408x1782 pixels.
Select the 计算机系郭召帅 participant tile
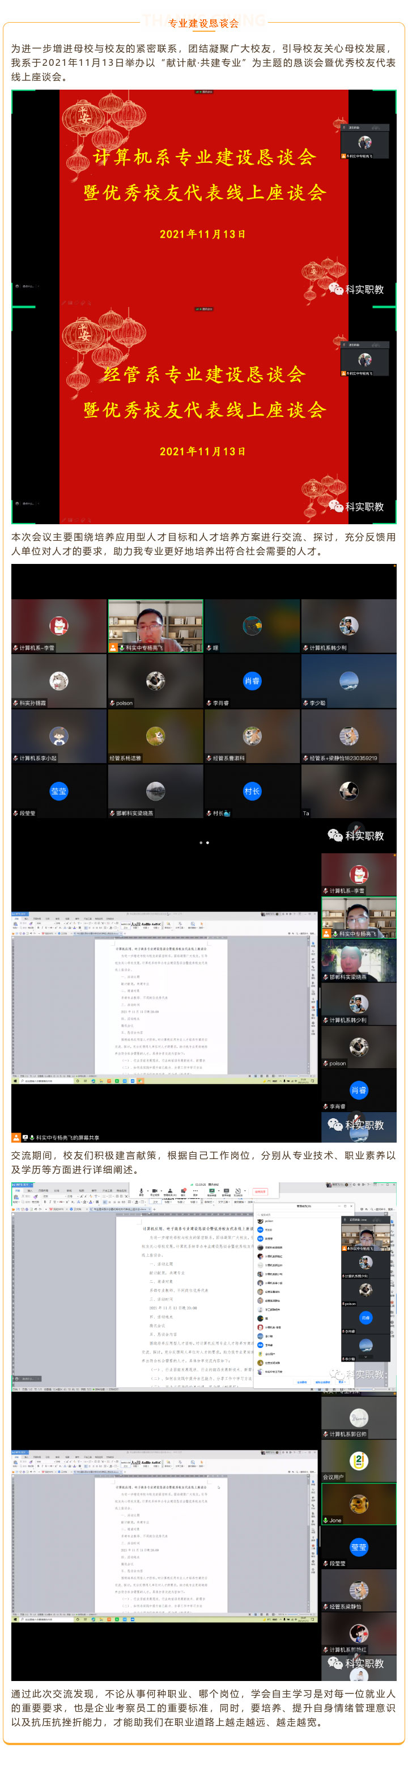click(x=358, y=1417)
